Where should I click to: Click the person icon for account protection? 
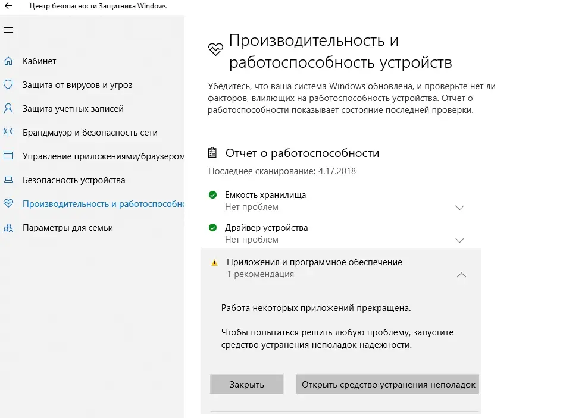click(8, 109)
